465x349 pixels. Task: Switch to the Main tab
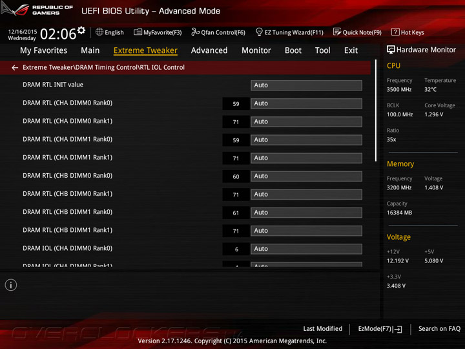pos(90,50)
